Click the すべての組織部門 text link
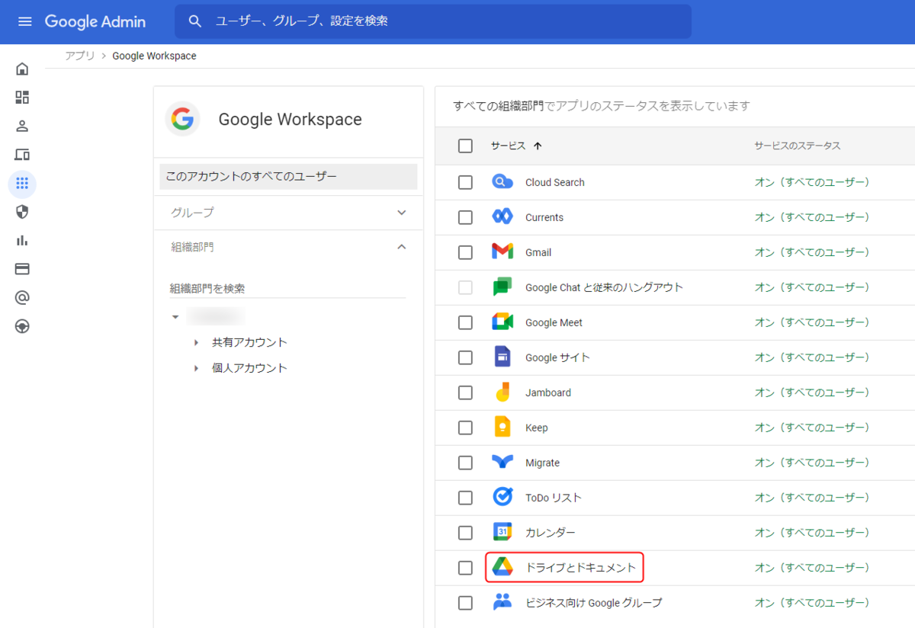 [499, 106]
